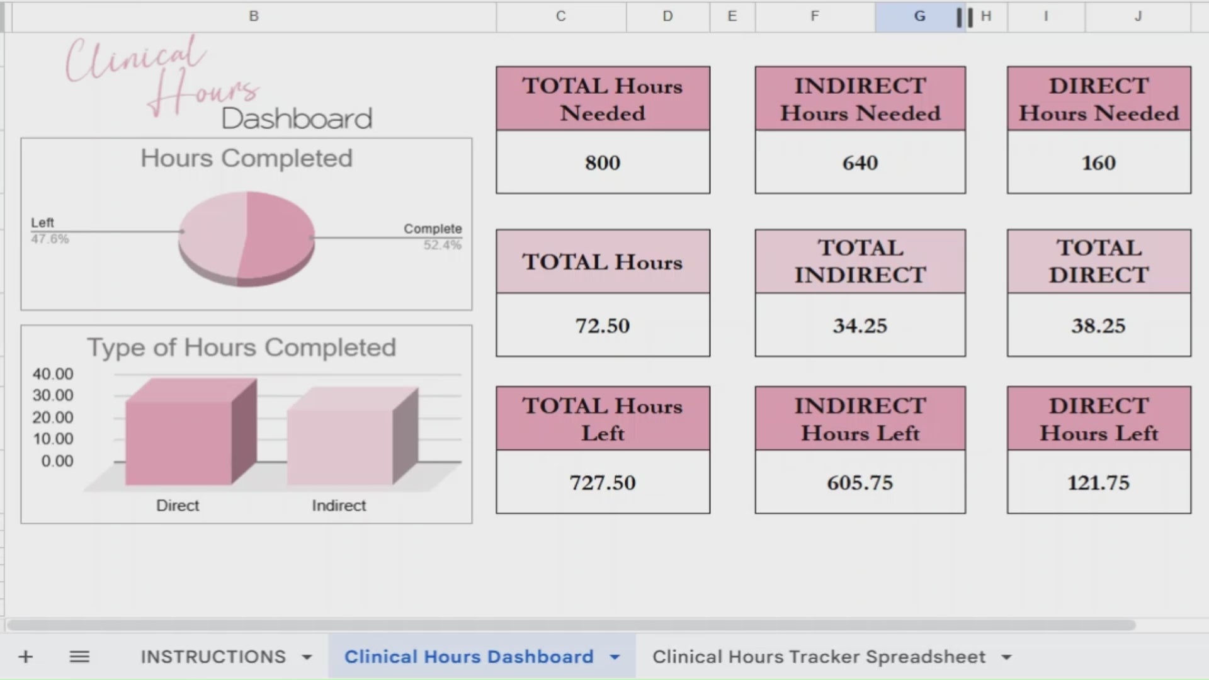Open the INSTRUCTIONS sheet dropdown arrow

click(x=307, y=656)
